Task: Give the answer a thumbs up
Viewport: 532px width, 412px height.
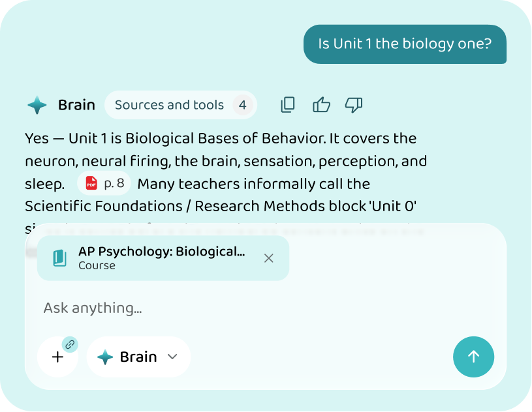Action: 321,105
